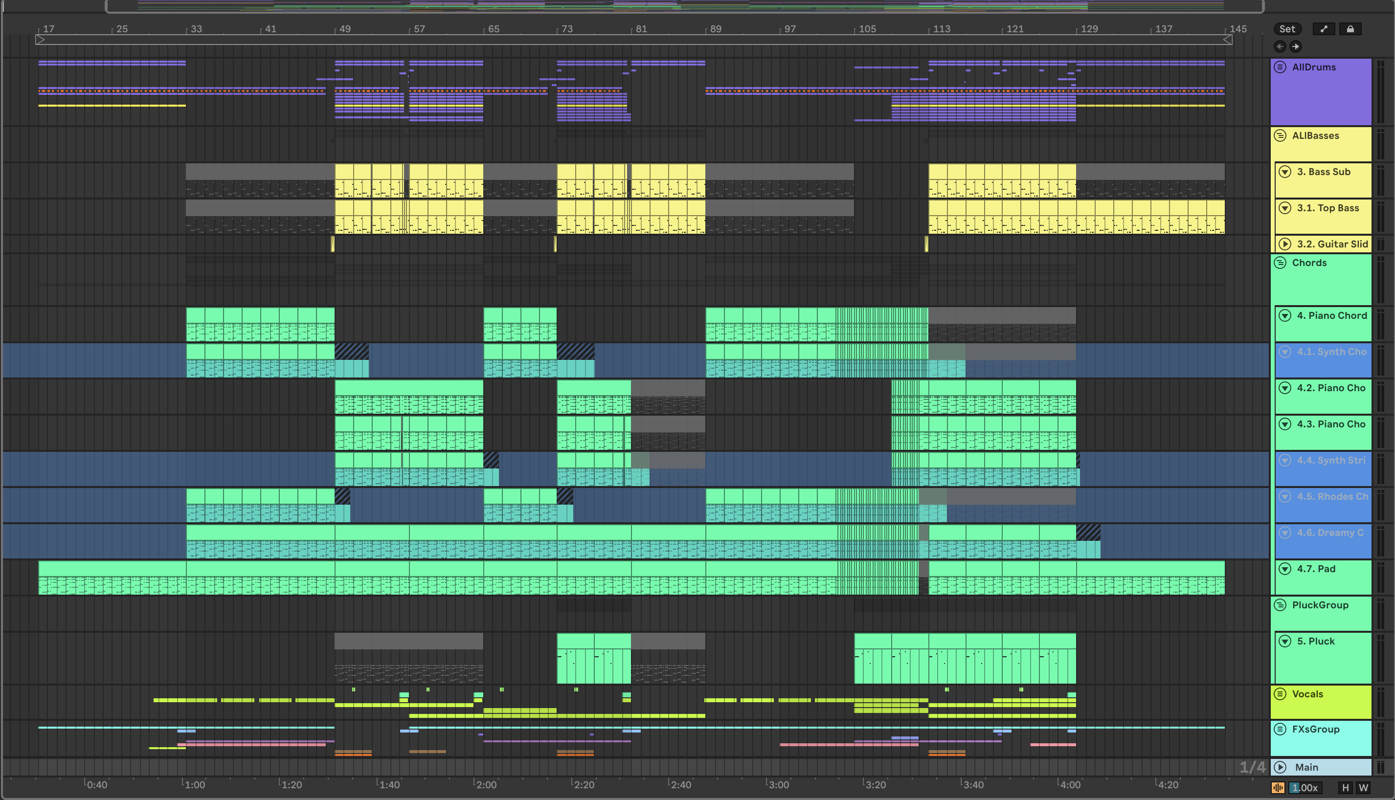1395x800 pixels.
Task: Fold the FXsGroup group track
Action: (1280, 729)
